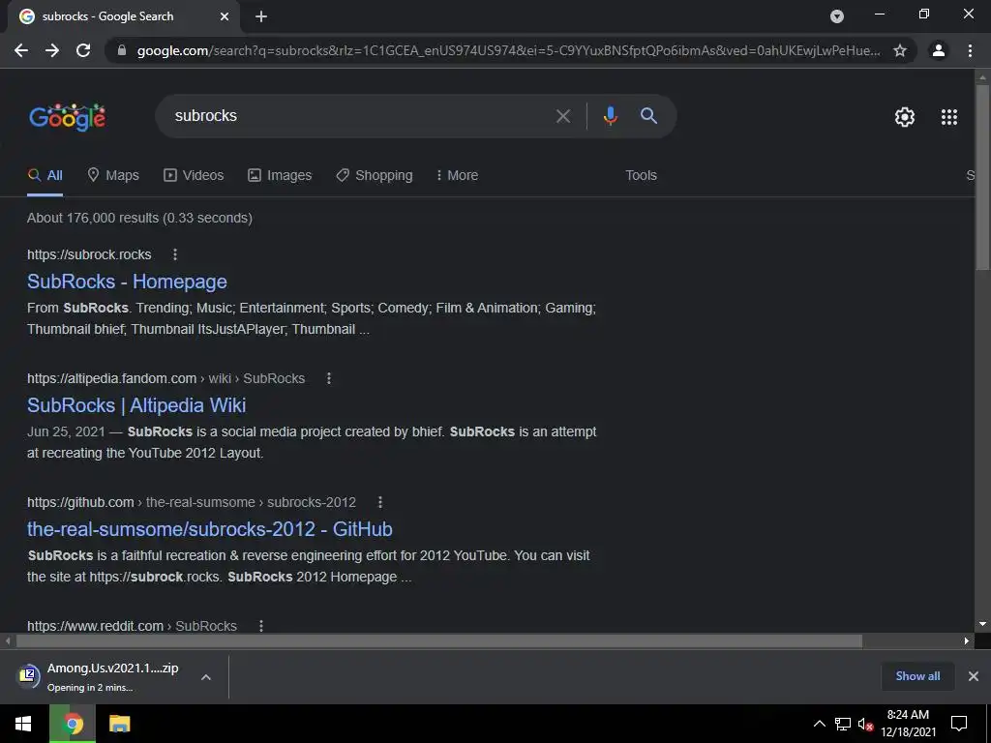Screen dimensions: 991x743
Task: Open options for altipedia.fandom.com result
Action: tap(329, 378)
